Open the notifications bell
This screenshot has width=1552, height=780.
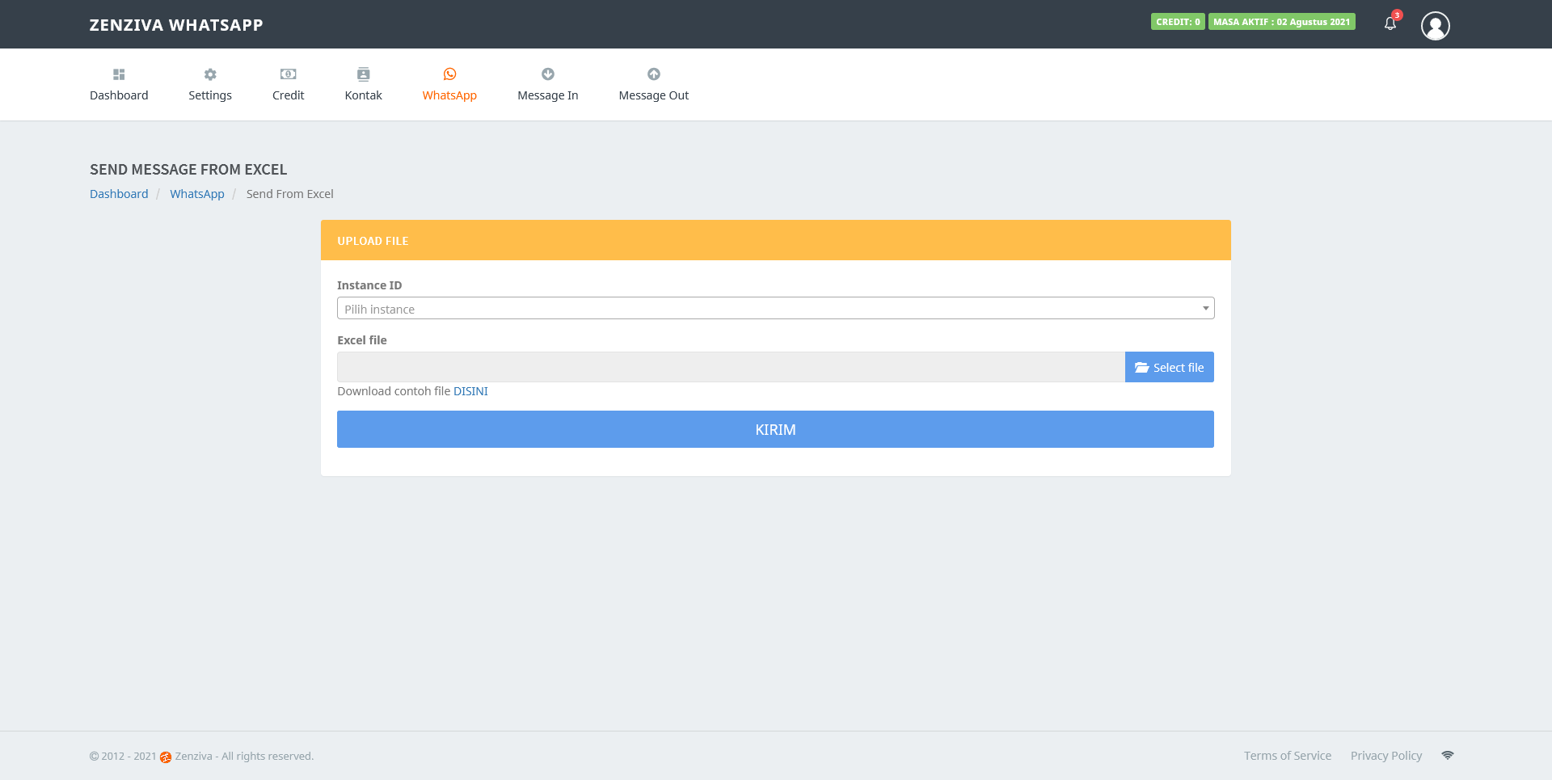(1390, 23)
